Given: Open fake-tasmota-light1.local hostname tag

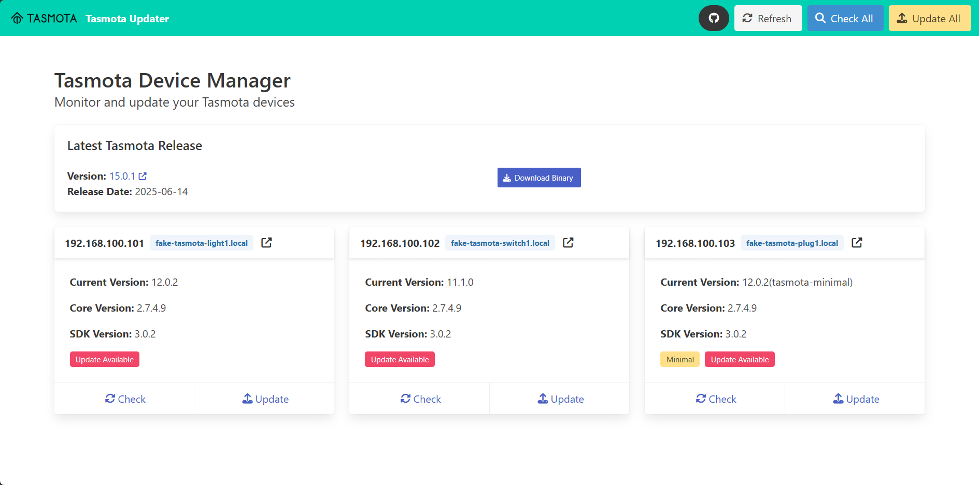Looking at the screenshot, I should (202, 243).
